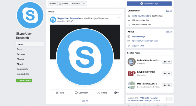Switch language to 中文(台灣)

click(x=144, y=98)
